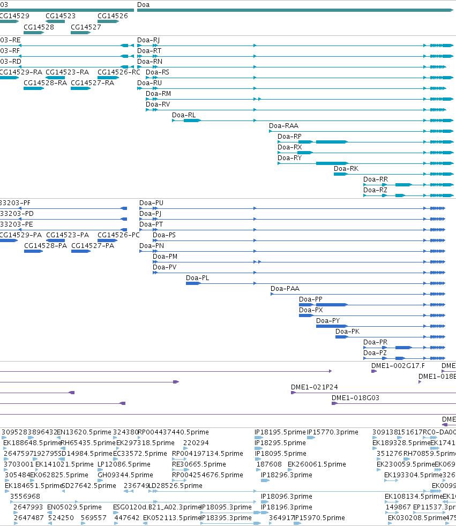The width and height of the screenshot is (456, 526).
Task: Select protein Doa-PV label
Action: pos(165,268)
